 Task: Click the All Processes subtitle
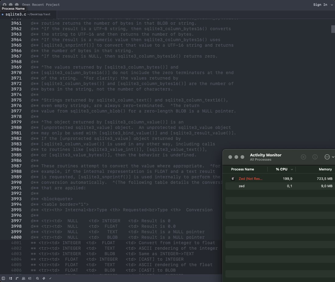point(260,159)
